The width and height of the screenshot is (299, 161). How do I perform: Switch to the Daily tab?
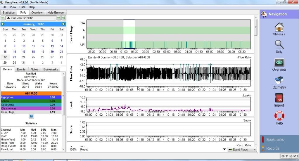coord(23,12)
